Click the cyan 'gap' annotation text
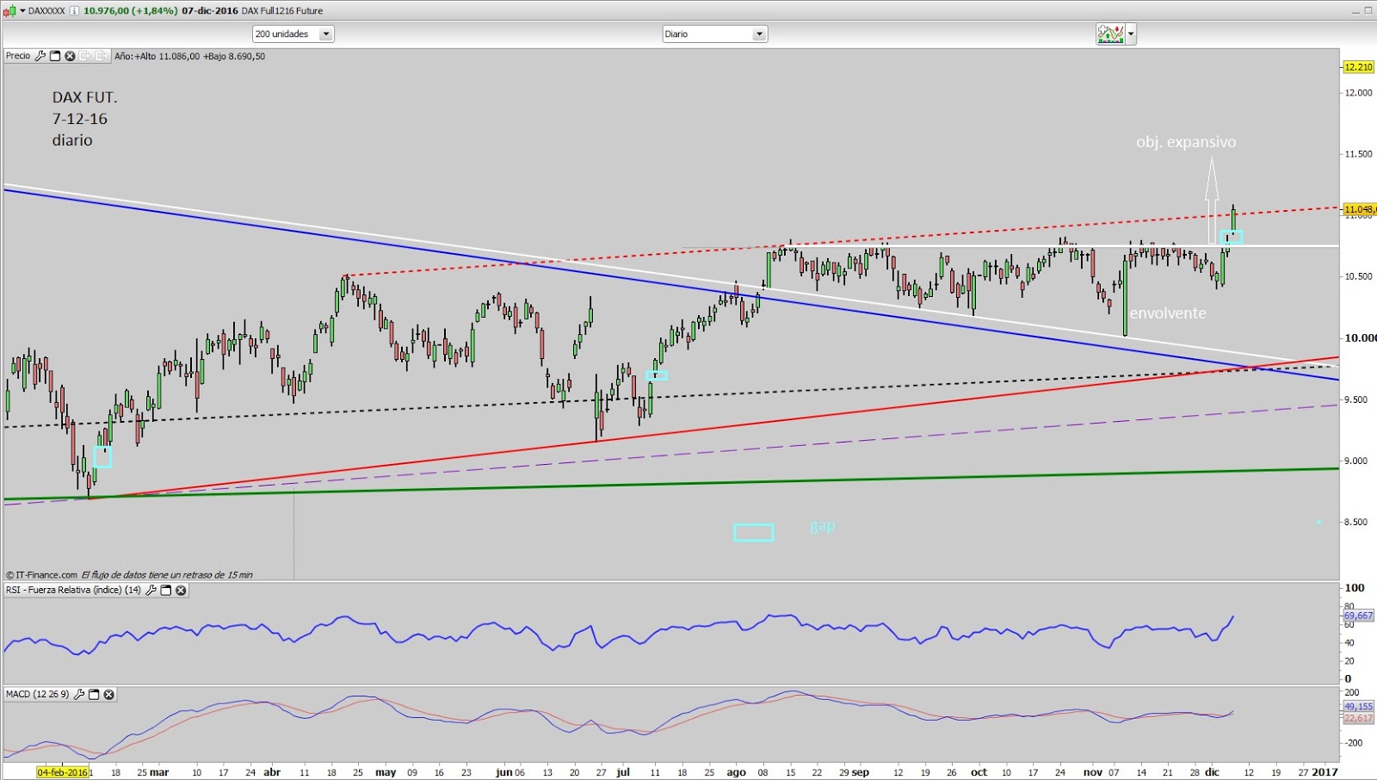The image size is (1377, 780). pyautogui.click(x=822, y=526)
